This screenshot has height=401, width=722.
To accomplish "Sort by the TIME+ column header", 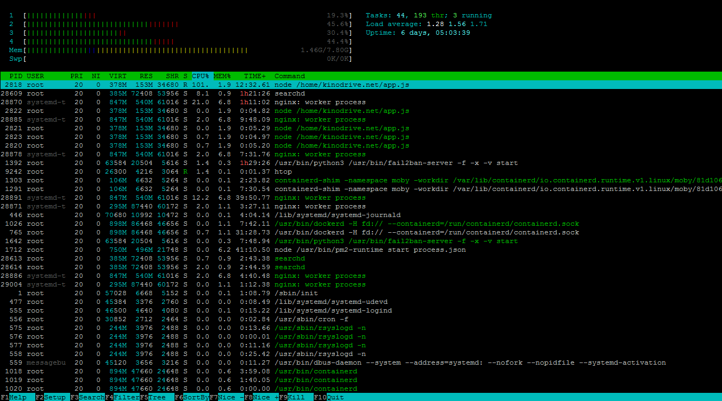I will (255, 76).
